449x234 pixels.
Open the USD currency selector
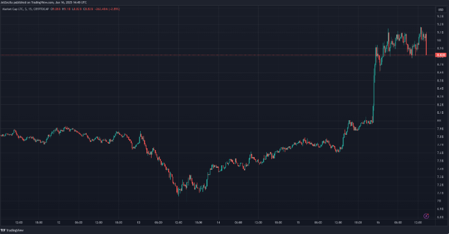[x=441, y=10]
